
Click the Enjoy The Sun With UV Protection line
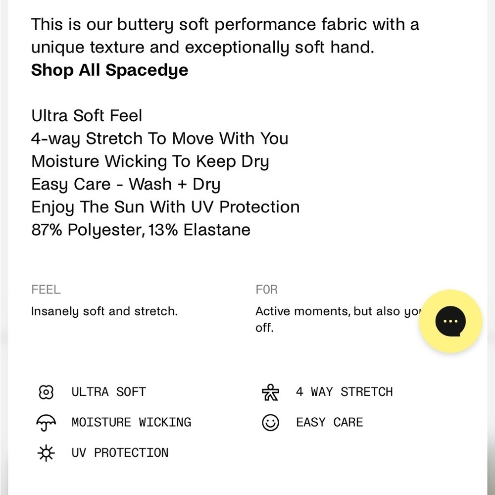(165, 207)
